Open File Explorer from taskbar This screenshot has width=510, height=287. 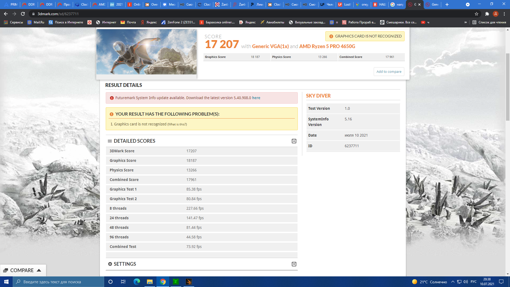[x=150, y=282]
